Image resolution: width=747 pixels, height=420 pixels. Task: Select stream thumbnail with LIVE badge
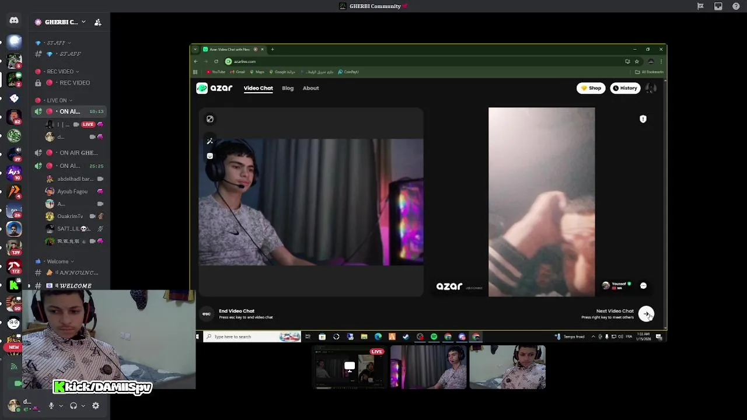click(350, 367)
